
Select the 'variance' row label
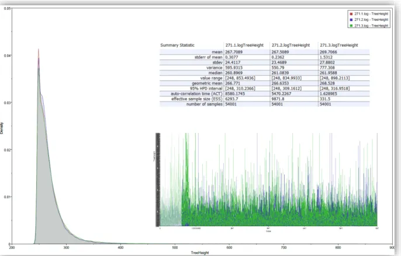click(215, 68)
